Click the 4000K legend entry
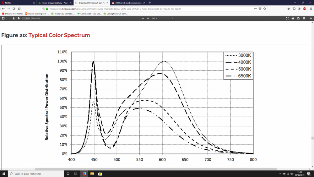Image resolution: width=314 pixels, height=177 pixels. point(238,62)
